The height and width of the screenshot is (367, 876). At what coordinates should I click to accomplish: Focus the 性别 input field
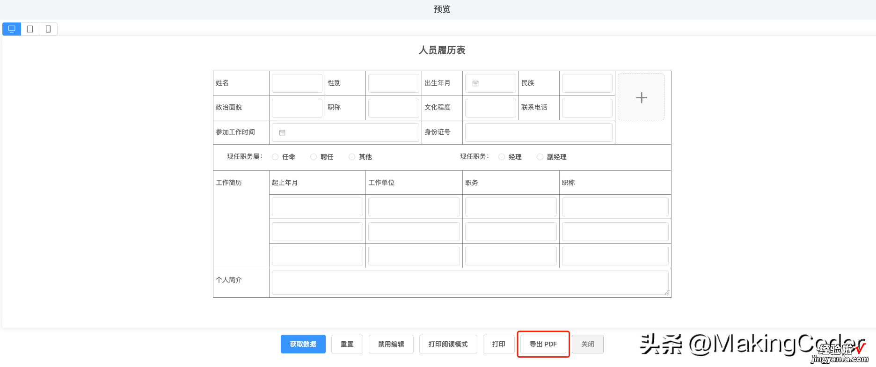[394, 83]
